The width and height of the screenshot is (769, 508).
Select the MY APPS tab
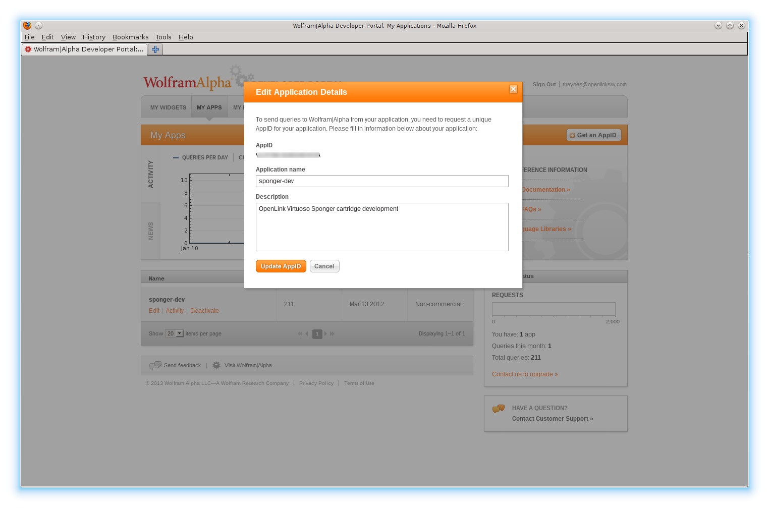click(209, 107)
